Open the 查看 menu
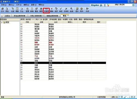Viewport: 137px width, 99px height. click(x=34, y=5)
